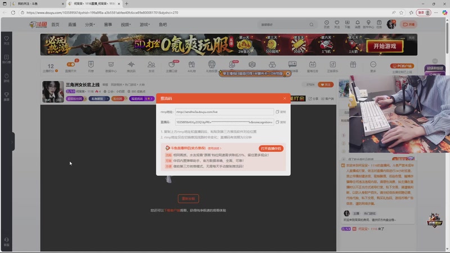Open left sidebar ranking icon
The width and height of the screenshot is (450, 253).
pyautogui.click(x=6, y=59)
